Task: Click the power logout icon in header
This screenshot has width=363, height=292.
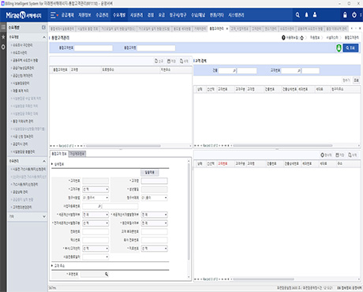Action: pyautogui.click(x=354, y=15)
